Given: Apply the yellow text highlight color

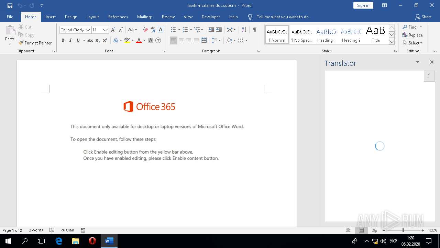Looking at the screenshot, I should [127, 40].
